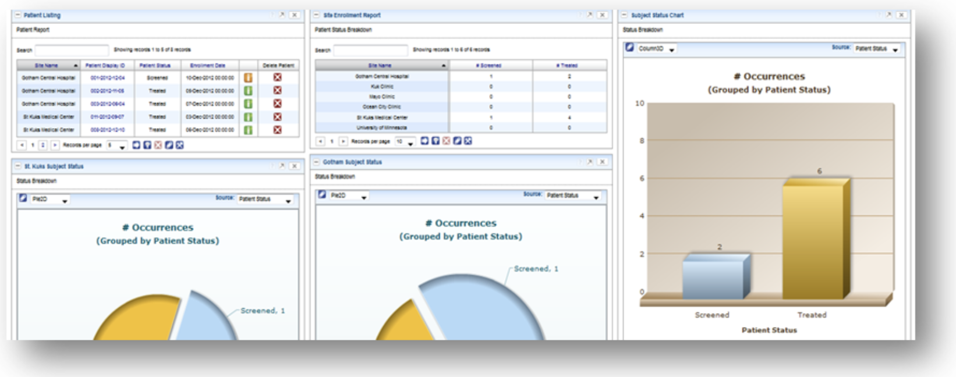The width and height of the screenshot is (956, 377).
Task: Click the blue Screened bar in the column chart
Action: [716, 276]
